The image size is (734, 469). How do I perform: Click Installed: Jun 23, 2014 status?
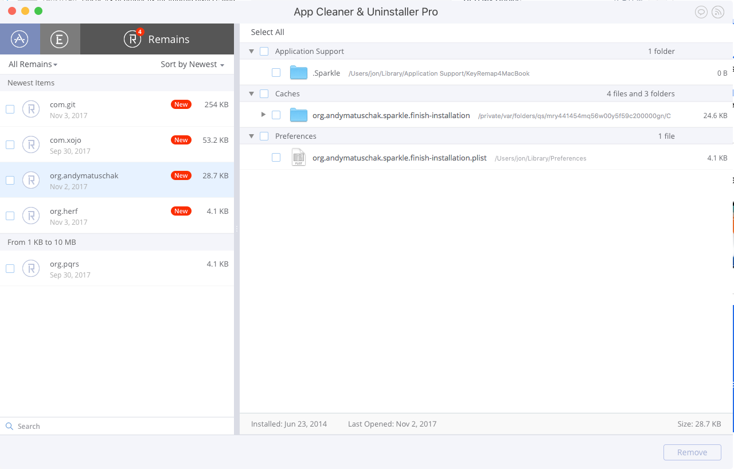(289, 424)
